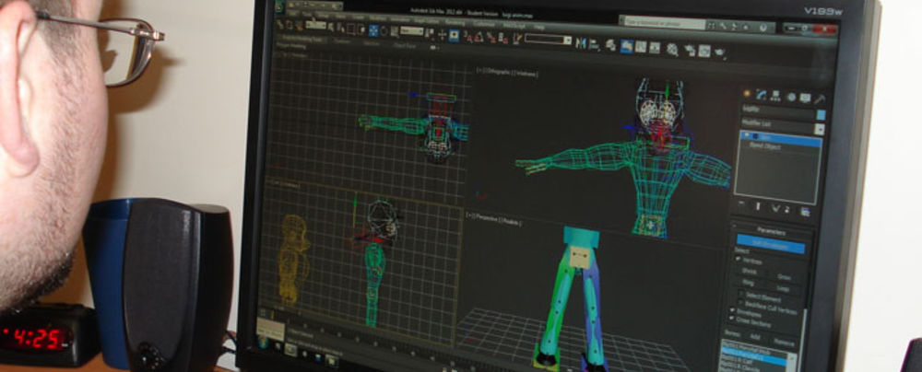Open the Modifier List dropdown
922x372 pixels.
783,125
